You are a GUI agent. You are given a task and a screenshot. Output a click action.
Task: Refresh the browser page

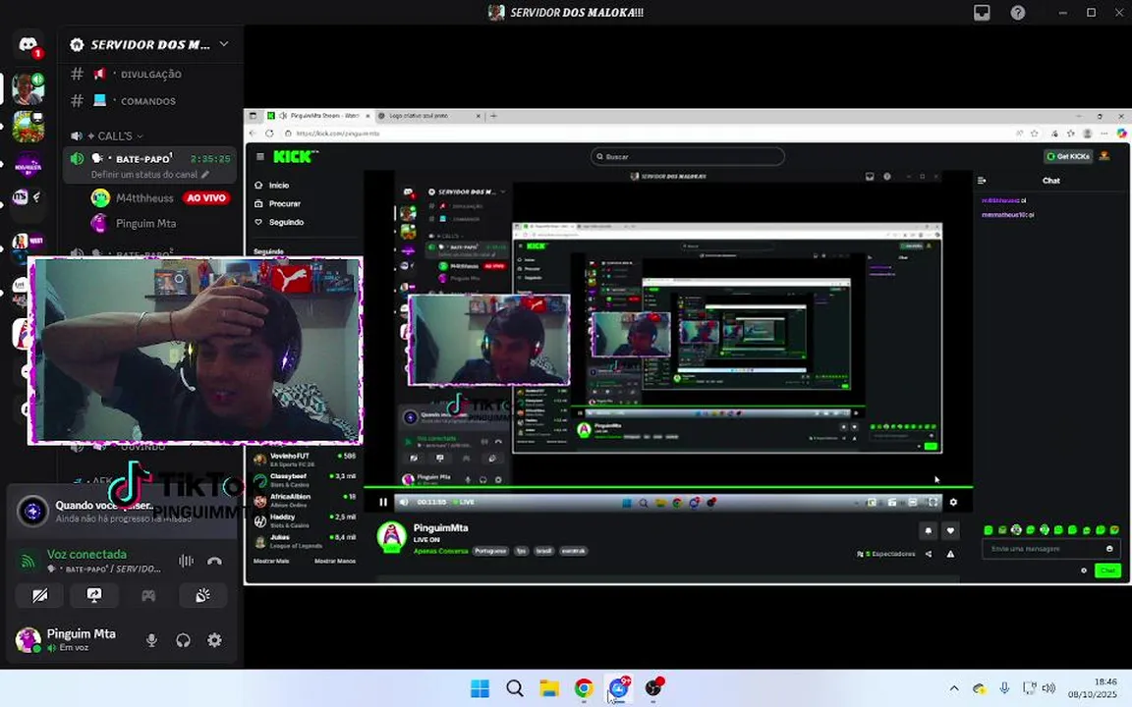click(x=269, y=134)
